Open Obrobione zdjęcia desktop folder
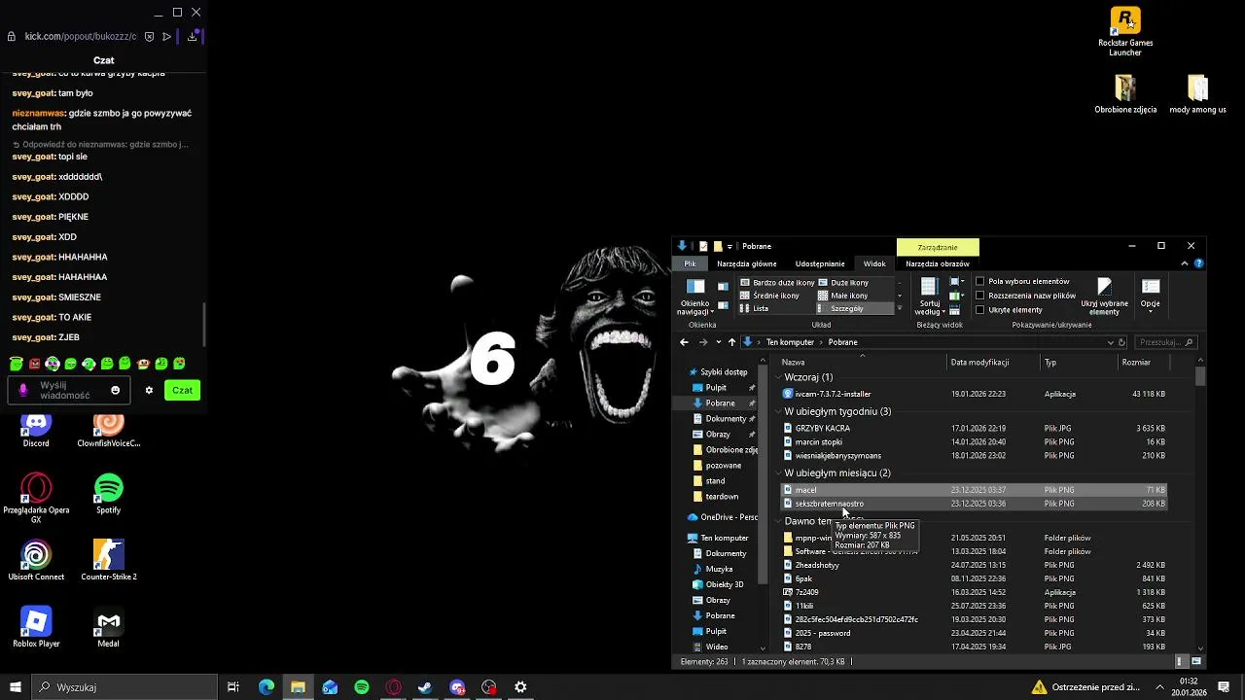Viewport: 1245px width, 700px height. pos(1125,94)
